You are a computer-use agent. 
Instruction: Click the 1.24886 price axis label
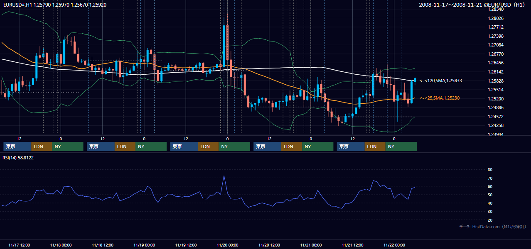point(496,107)
